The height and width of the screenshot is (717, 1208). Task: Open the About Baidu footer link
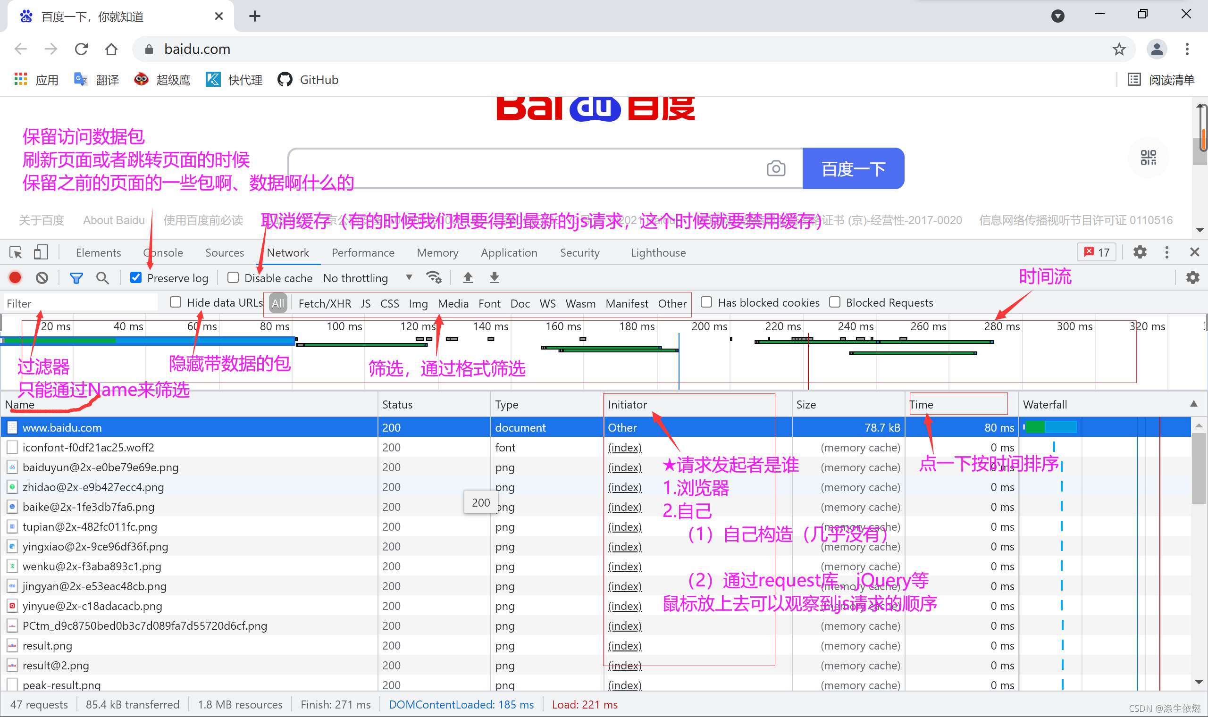114,220
